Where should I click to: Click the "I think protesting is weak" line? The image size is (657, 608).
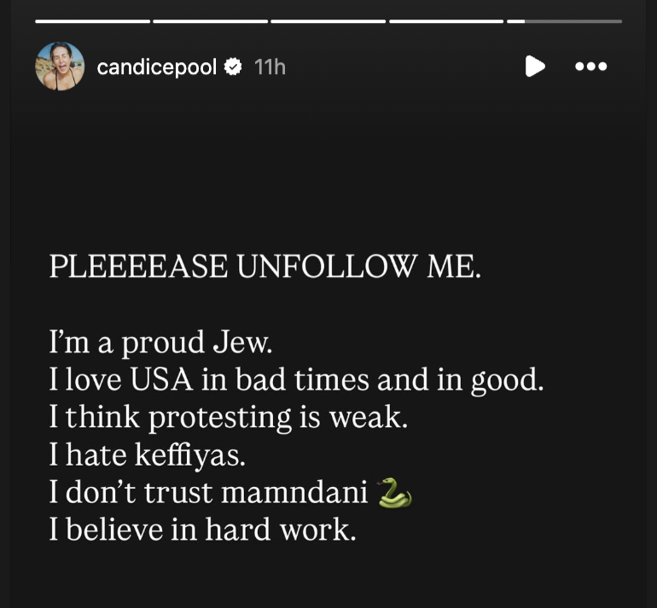point(229,418)
